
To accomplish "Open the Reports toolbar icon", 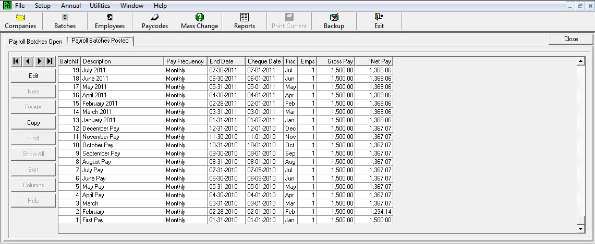I will 244,21.
